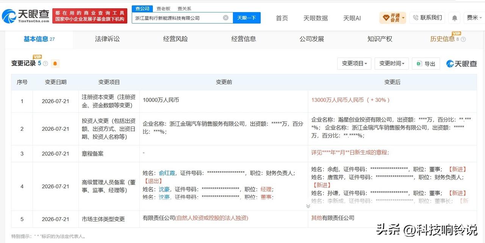This screenshot has width=485, height=243.
Task: Click the 投资人变更 change item cell
Action: [x=109, y=129]
